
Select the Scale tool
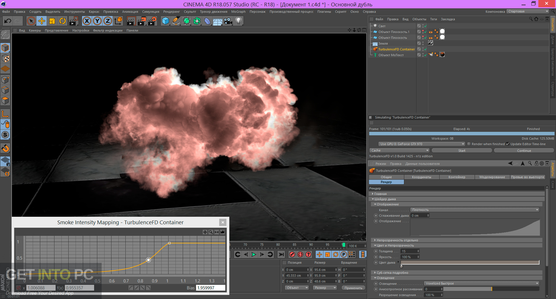pos(52,21)
